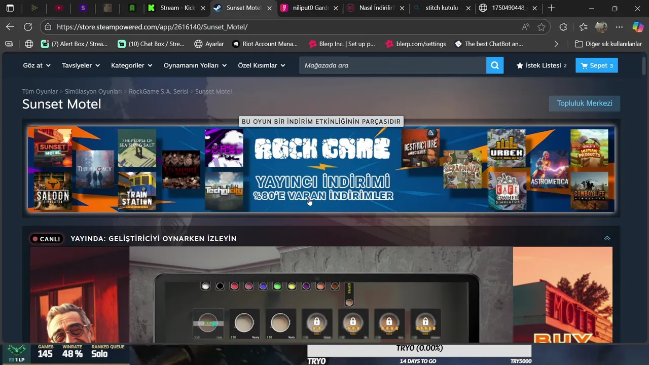Expand the Tavsiyeler dropdown menu
This screenshot has width=649, height=365.
tap(81, 65)
